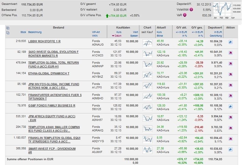Open the mini chart for JPM Global Income
242x165 pixels.
[147, 85]
